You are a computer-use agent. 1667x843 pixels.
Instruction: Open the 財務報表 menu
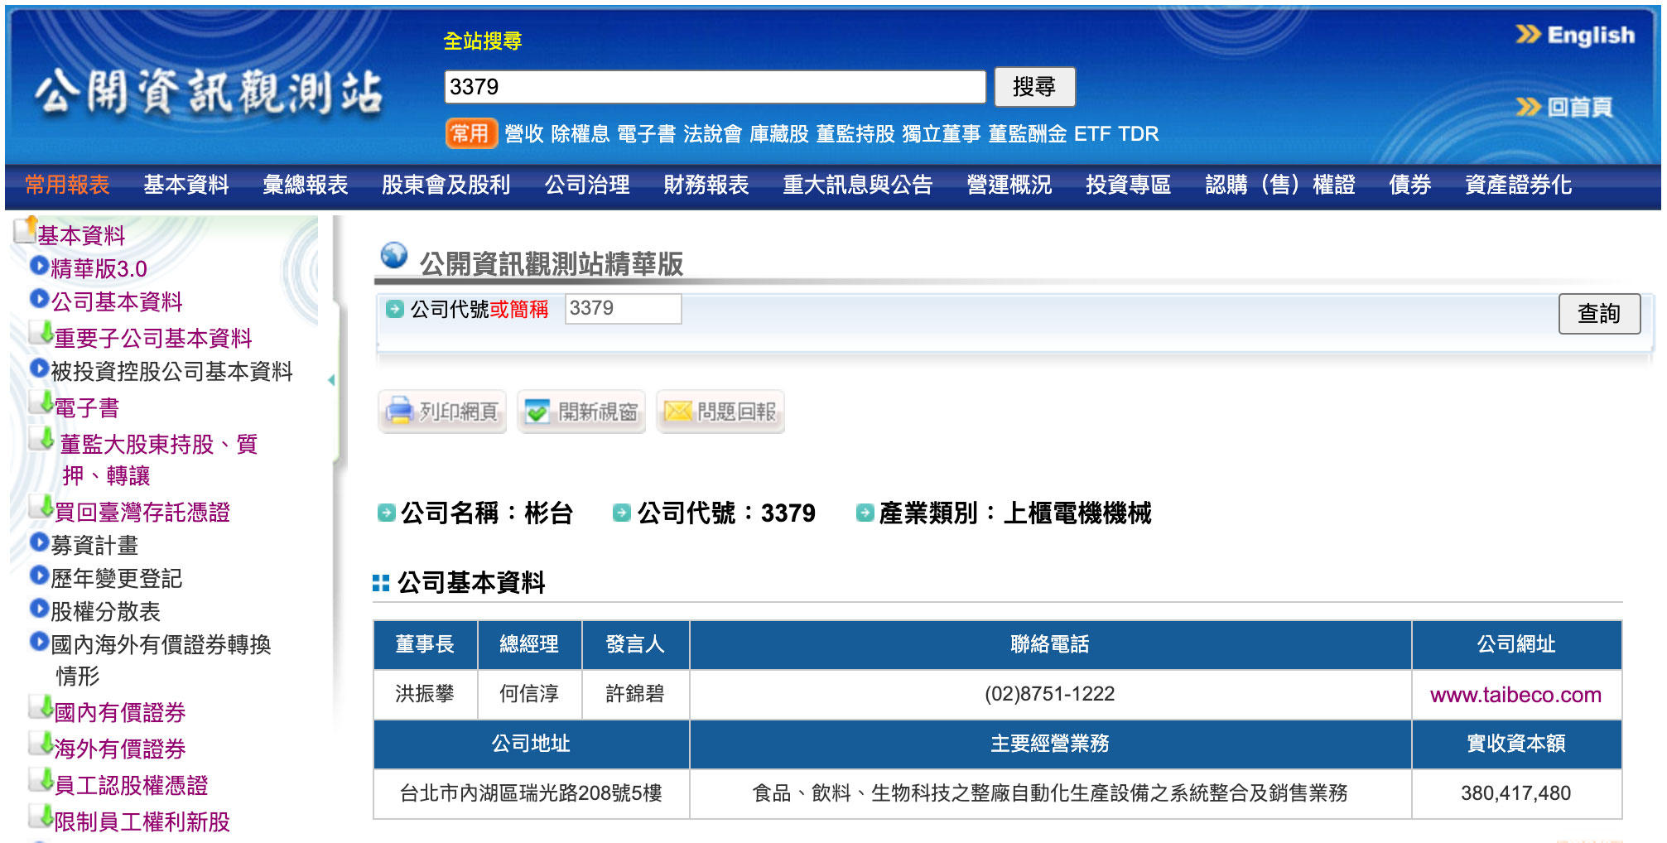pos(706,185)
